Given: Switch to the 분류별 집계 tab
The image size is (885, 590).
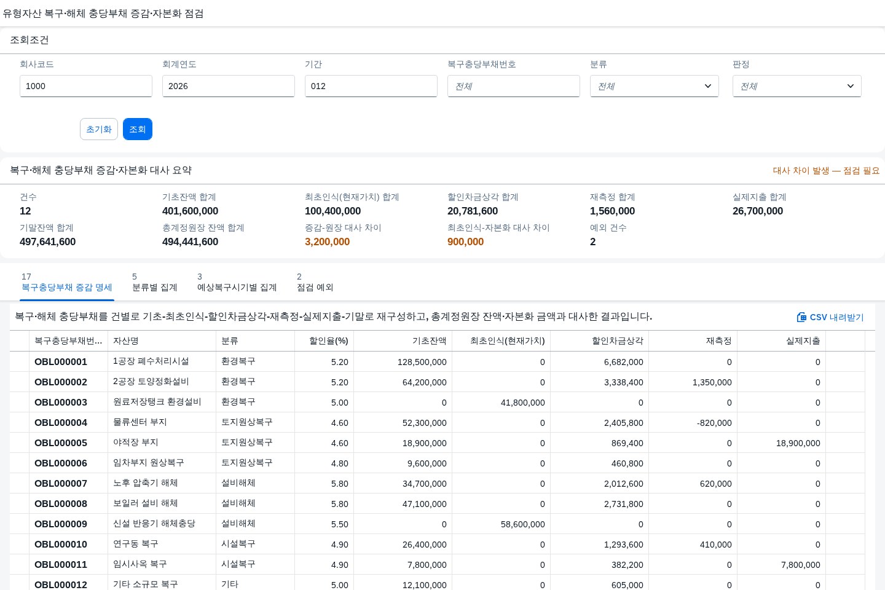Looking at the screenshot, I should tap(155, 282).
